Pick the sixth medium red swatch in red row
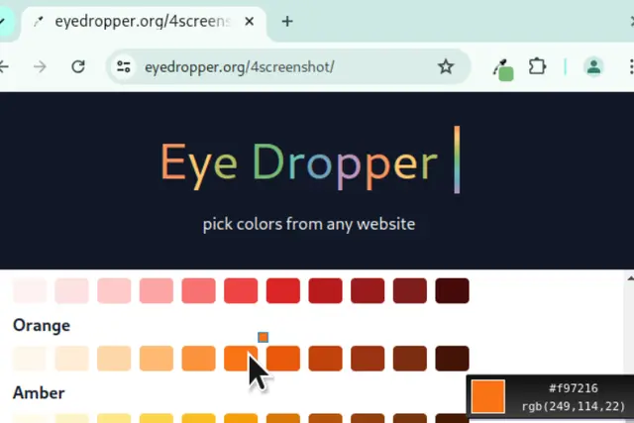This screenshot has width=634, height=423. coord(241,290)
